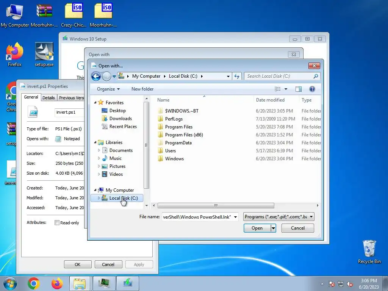Viewport: 388px width, 291px height.
Task: Click New folder in the toolbar
Action: point(142,89)
